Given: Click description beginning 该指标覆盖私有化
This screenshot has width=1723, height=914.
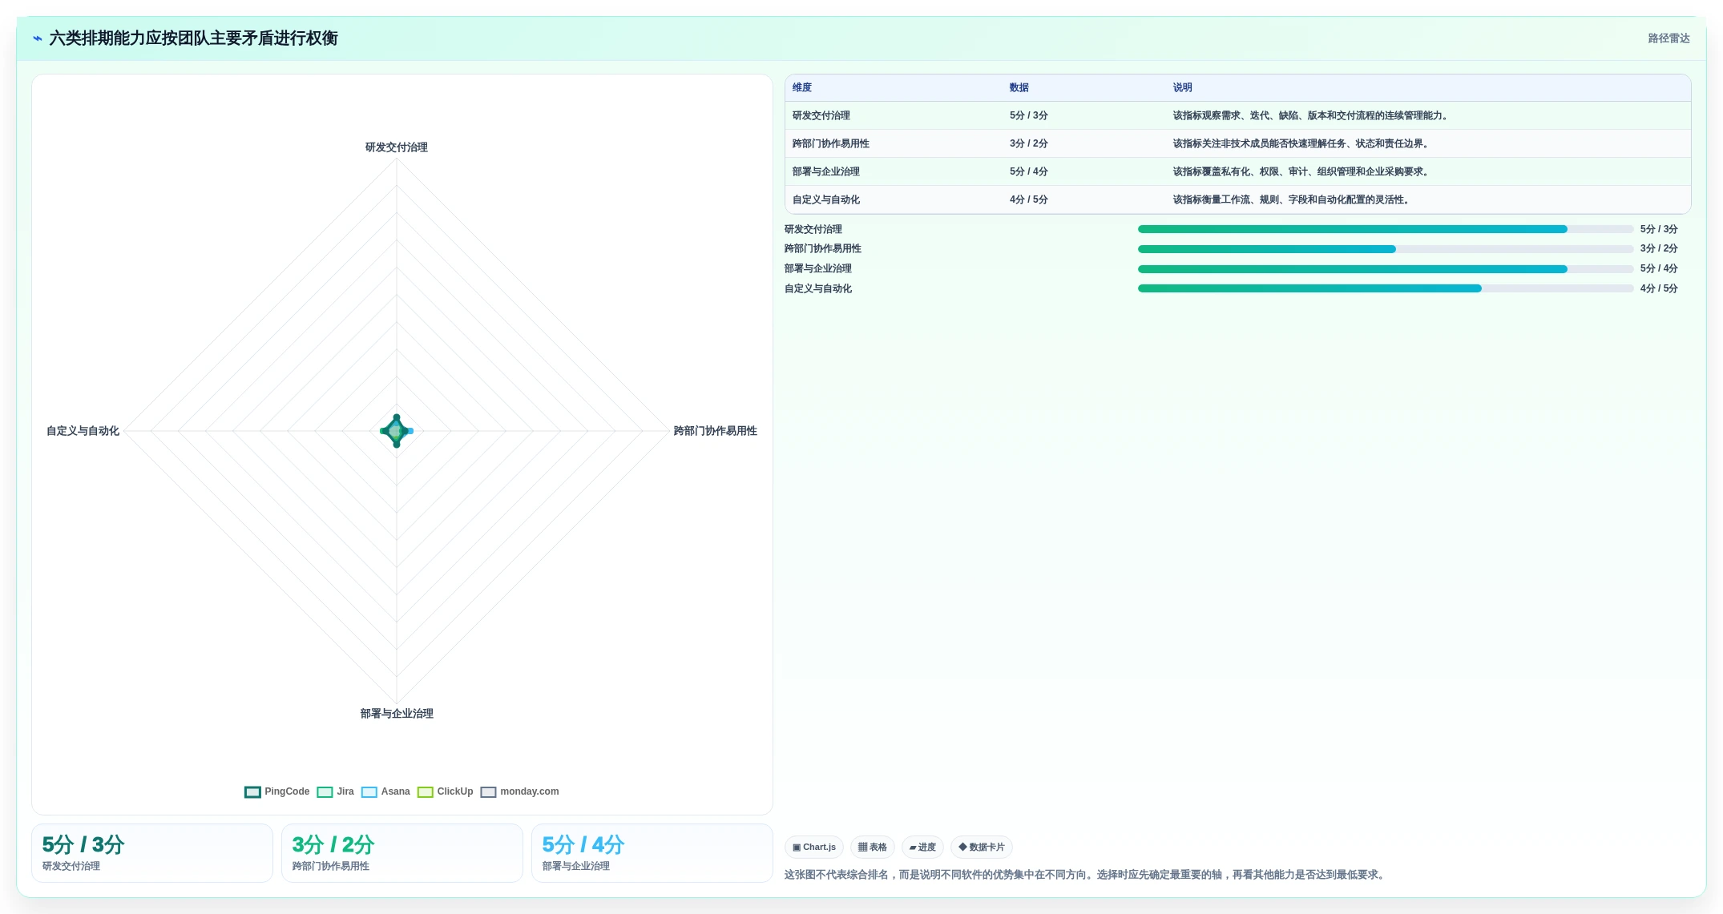Looking at the screenshot, I should [x=1302, y=171].
